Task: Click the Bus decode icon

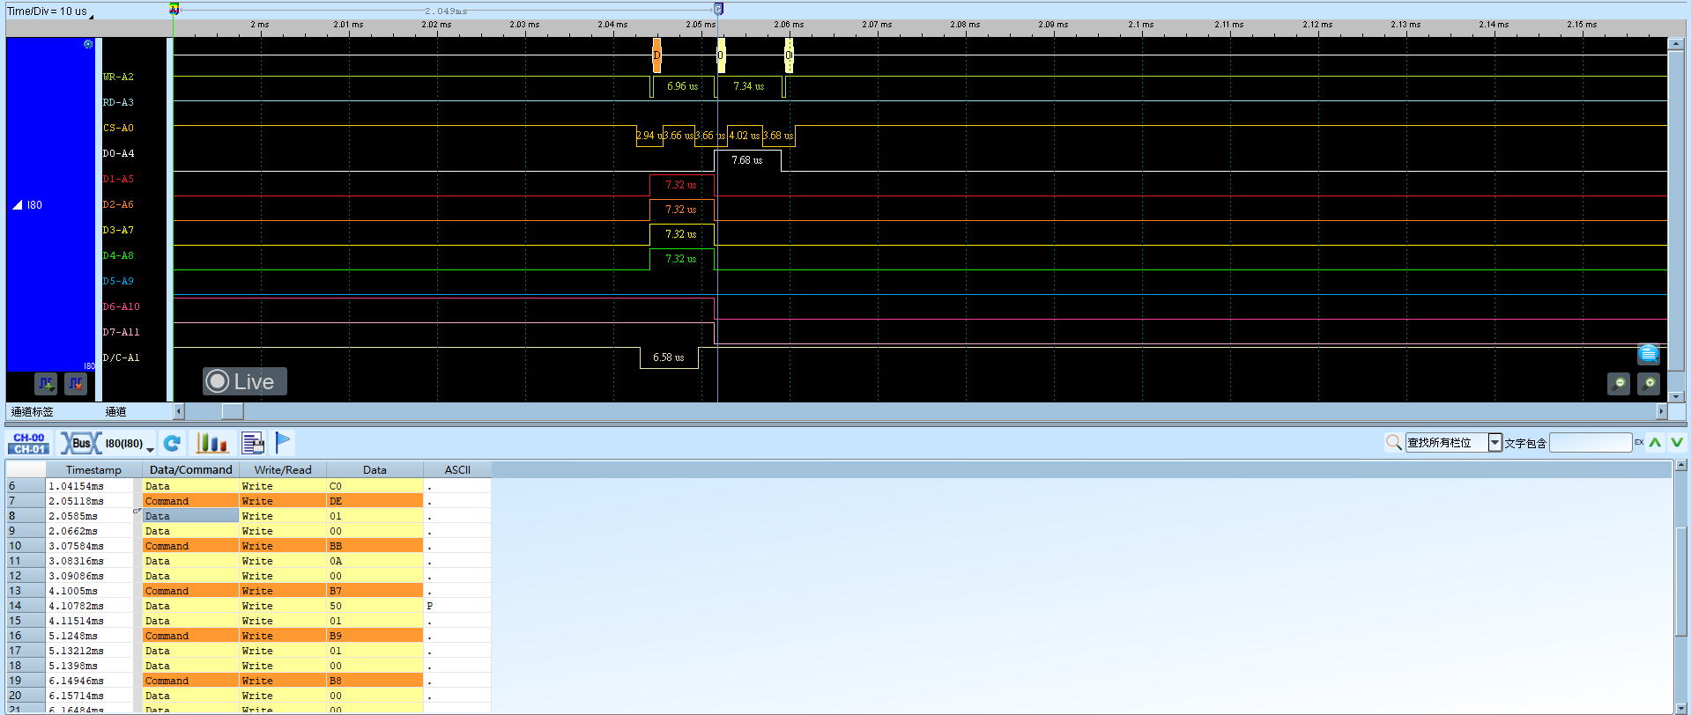Action: click(x=80, y=443)
